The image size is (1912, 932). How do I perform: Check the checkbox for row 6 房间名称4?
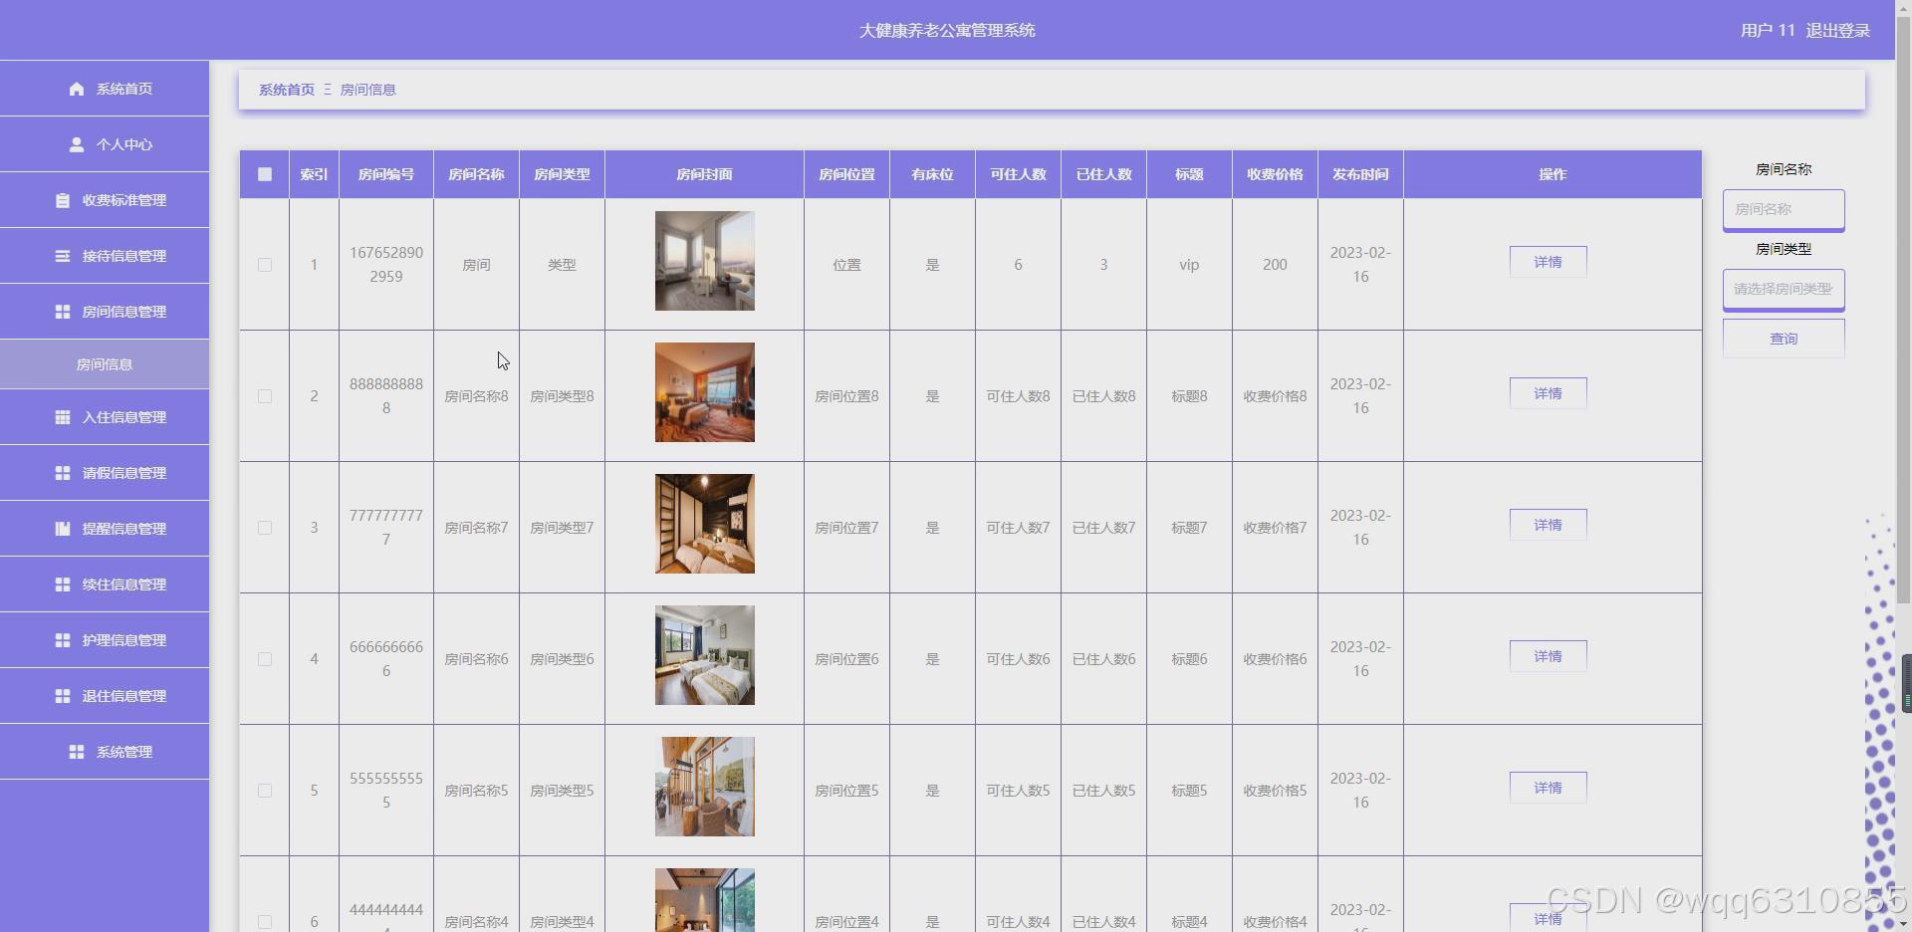[265, 922]
